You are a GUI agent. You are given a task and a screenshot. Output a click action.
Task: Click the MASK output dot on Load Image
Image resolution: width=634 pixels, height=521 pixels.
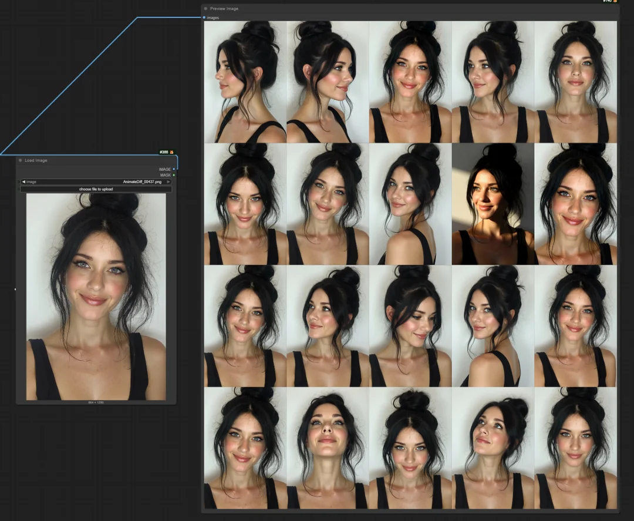click(x=174, y=175)
